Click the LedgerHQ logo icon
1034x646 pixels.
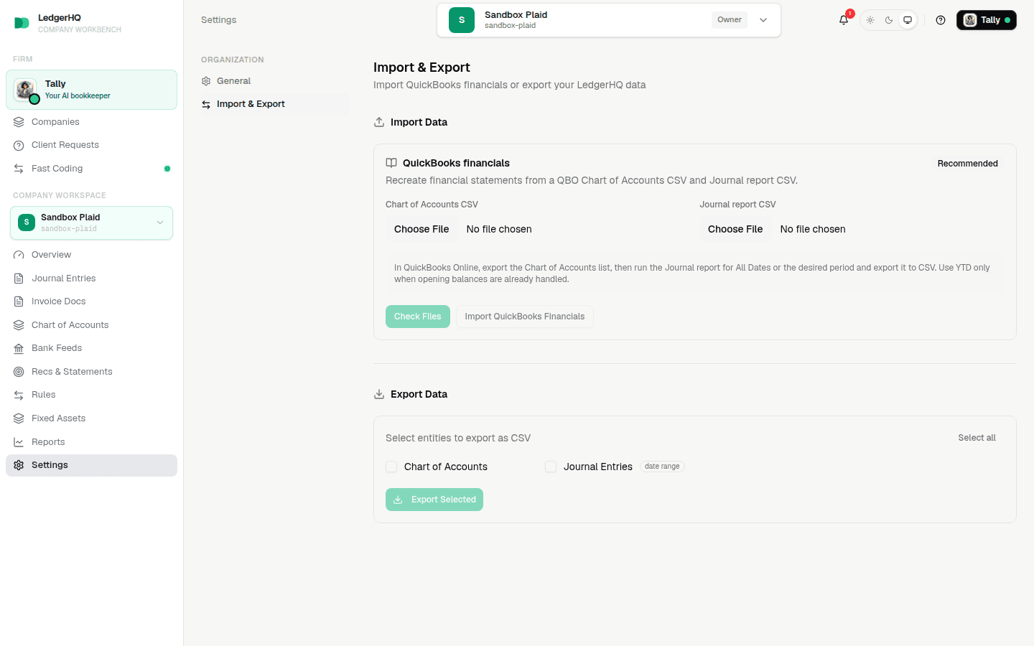click(22, 23)
